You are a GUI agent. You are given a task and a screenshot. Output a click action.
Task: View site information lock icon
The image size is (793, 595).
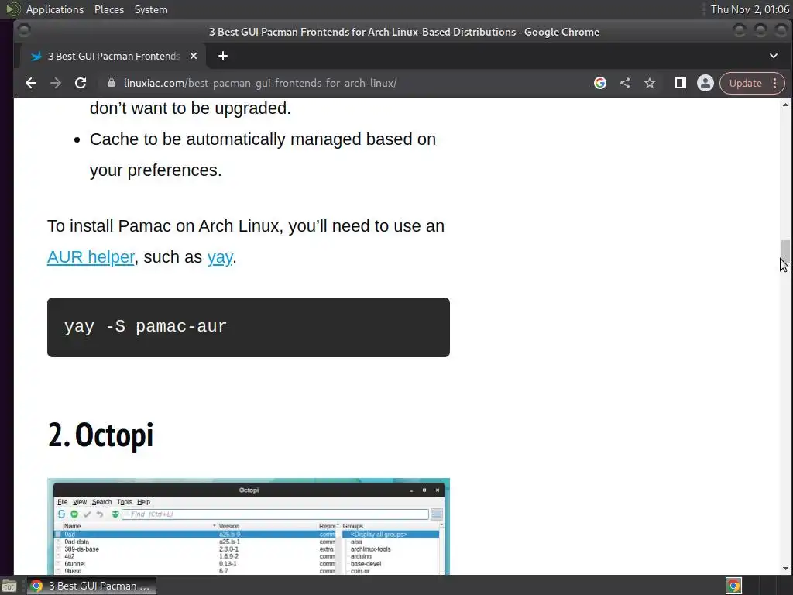pyautogui.click(x=112, y=83)
